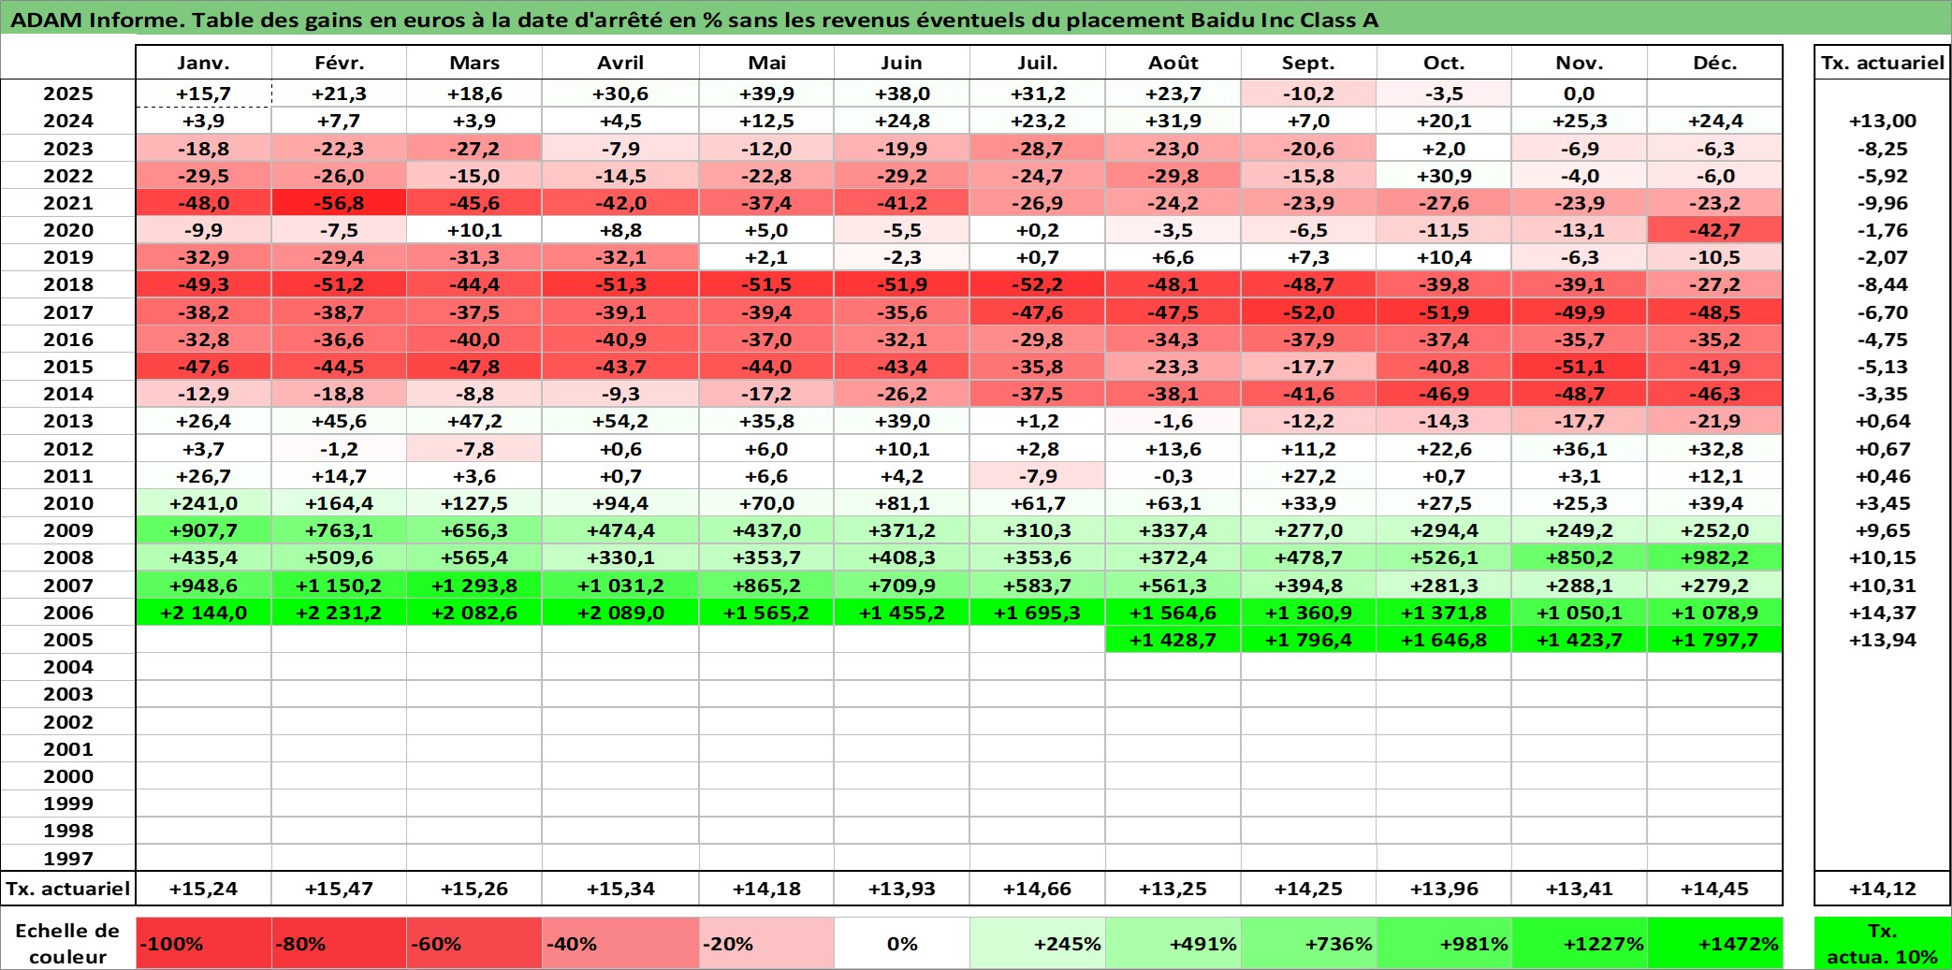Click the +27,2 cell in 2011
Viewport: 1952px width, 970px height.
click(1308, 476)
